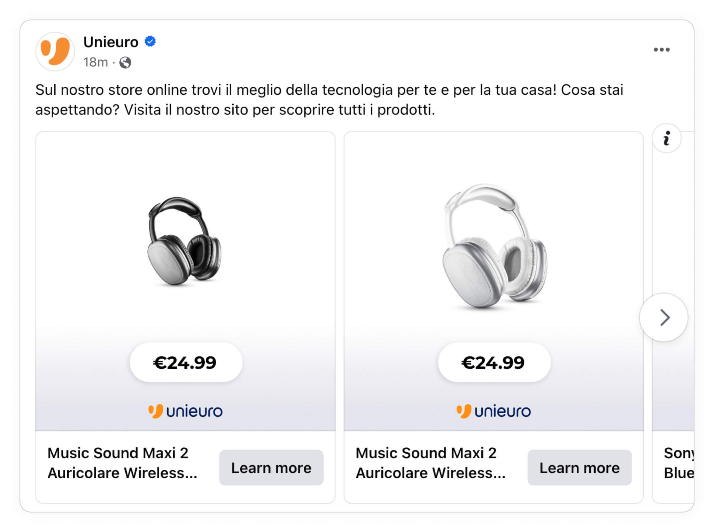The width and height of the screenshot is (714, 532).
Task: Open the white headphones product image
Action: click(x=494, y=246)
